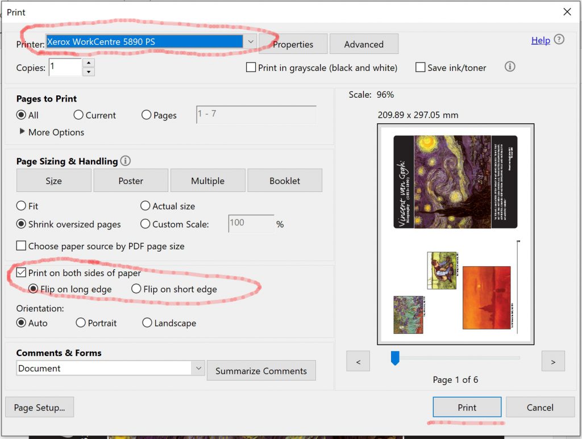Open the Printer selection dropdown
Screen dimensions: 582x439
[x=251, y=41]
